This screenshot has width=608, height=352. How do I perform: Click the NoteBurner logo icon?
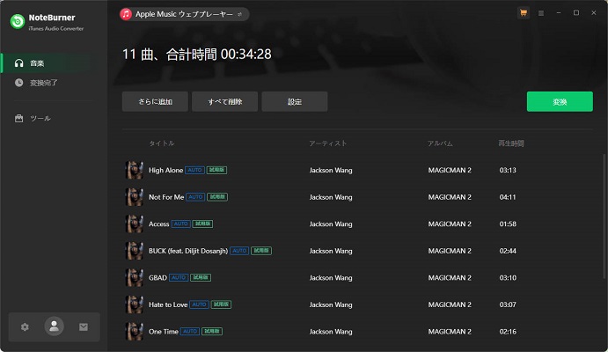click(18, 22)
